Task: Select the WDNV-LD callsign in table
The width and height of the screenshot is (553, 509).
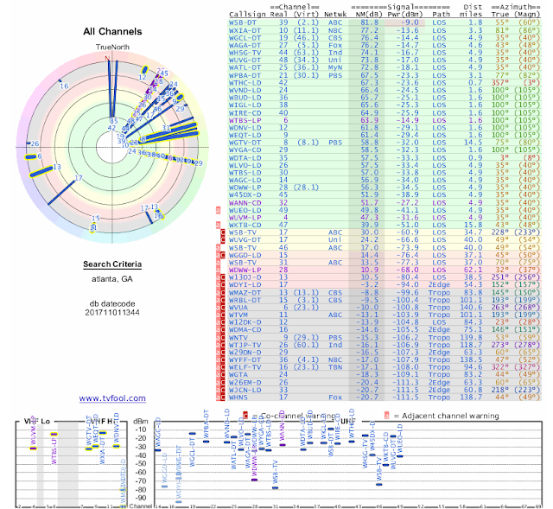Action: click(x=245, y=128)
